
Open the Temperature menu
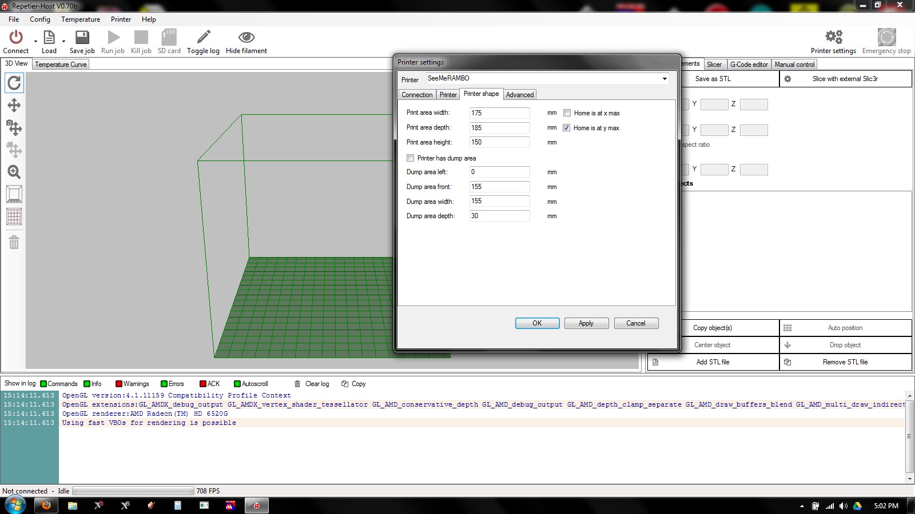81,19
